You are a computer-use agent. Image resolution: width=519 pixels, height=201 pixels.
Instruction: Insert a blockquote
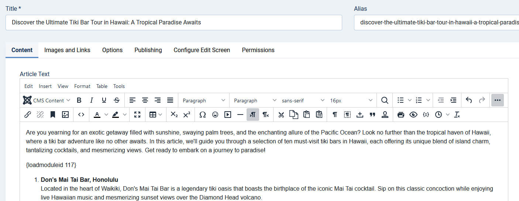(x=372, y=115)
